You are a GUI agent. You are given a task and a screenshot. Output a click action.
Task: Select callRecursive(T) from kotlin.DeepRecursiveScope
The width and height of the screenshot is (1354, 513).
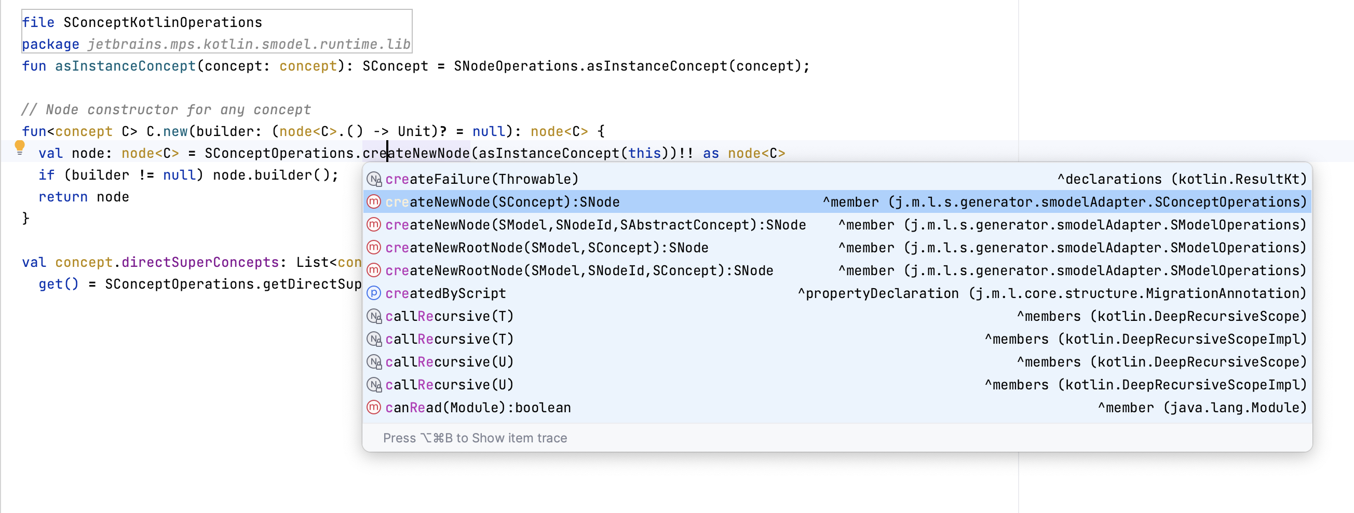(450, 316)
